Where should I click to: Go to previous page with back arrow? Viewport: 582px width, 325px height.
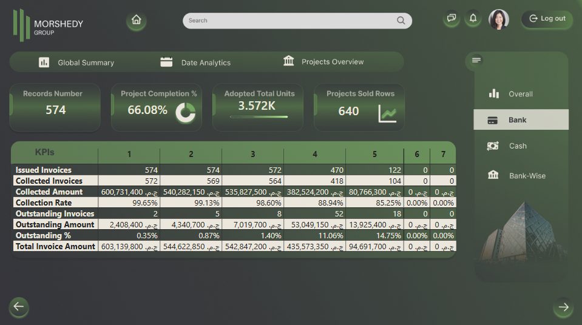coord(19,307)
